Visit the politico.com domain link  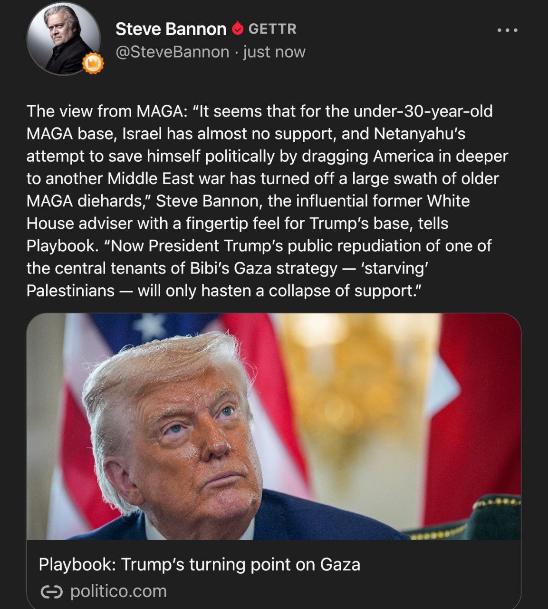coord(118,591)
